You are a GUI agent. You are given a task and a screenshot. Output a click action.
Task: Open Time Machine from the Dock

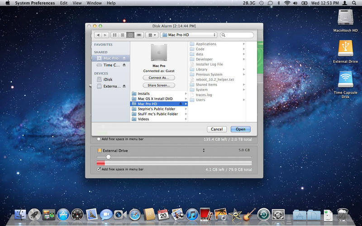pyautogui.click(x=264, y=215)
